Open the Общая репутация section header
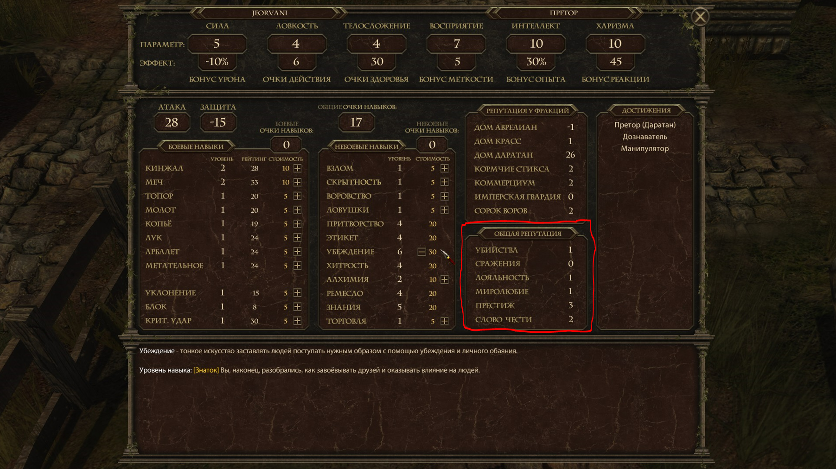The image size is (836, 469). (x=527, y=234)
